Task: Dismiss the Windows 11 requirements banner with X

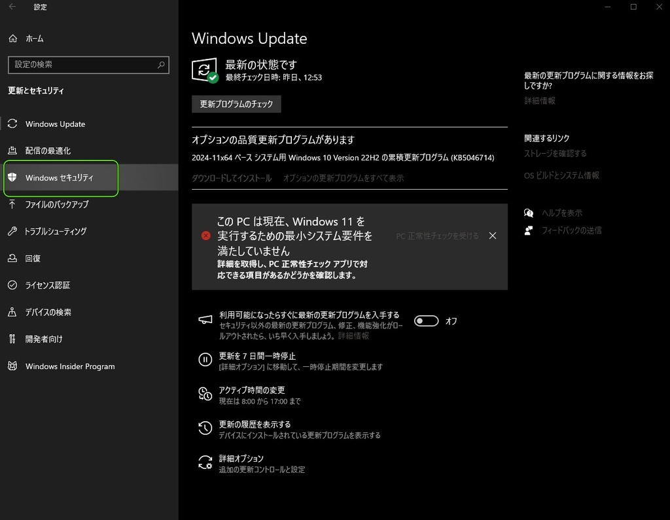Action: pyautogui.click(x=493, y=236)
